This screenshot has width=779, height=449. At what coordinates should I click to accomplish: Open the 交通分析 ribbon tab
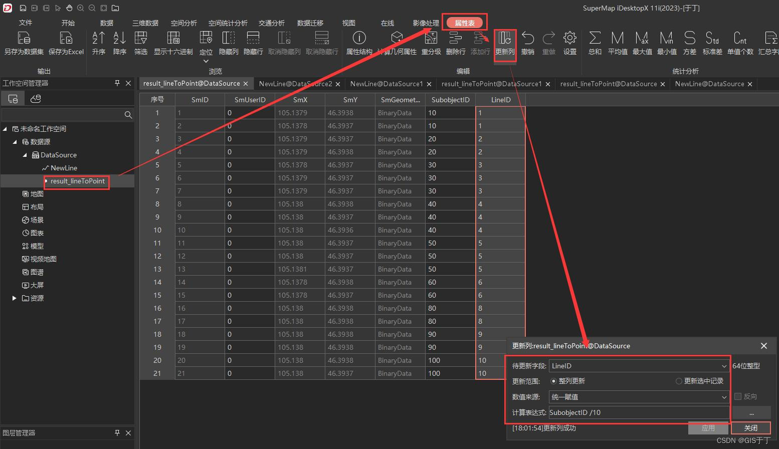click(272, 23)
